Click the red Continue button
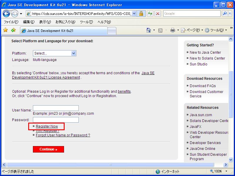This screenshot has width=235, height=176. [48, 149]
